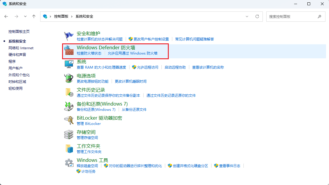Screen dimensions: 329x185
Task: Go up one level with the up arrow
Action: (x=34, y=16)
